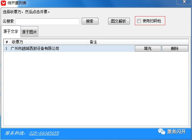Click the WeChat icon beside 票务闪开
The height and width of the screenshot is (140, 192).
(162, 132)
